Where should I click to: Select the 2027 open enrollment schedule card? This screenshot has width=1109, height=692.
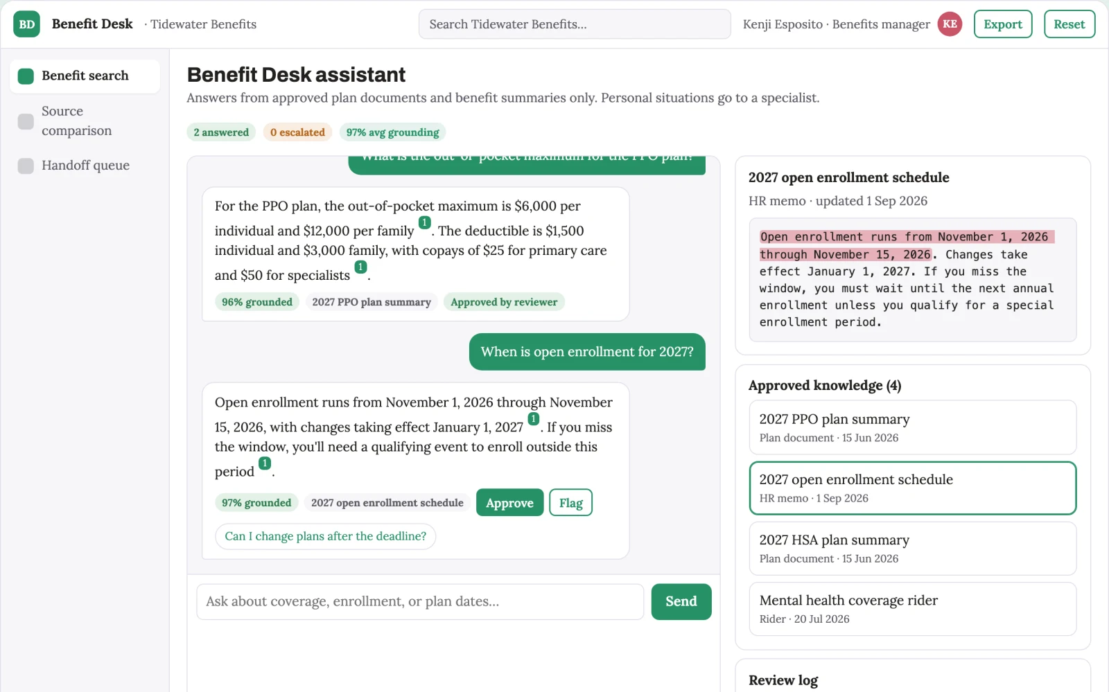coord(912,488)
